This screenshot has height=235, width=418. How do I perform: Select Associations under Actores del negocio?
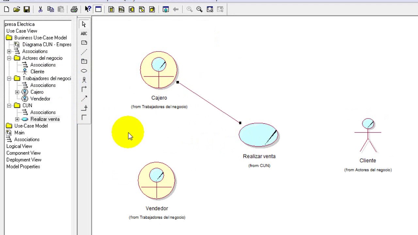[x=43, y=65]
